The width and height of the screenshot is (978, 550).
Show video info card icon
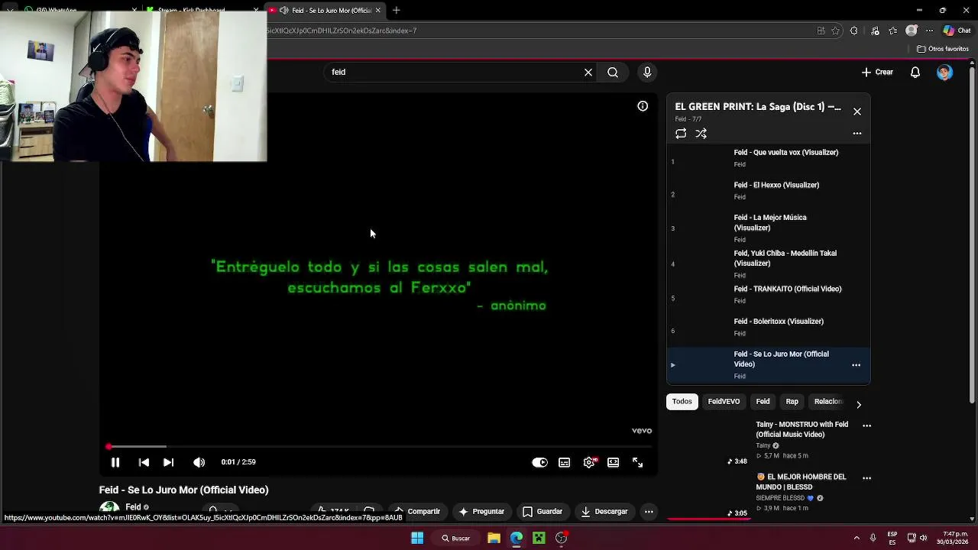[x=643, y=106]
